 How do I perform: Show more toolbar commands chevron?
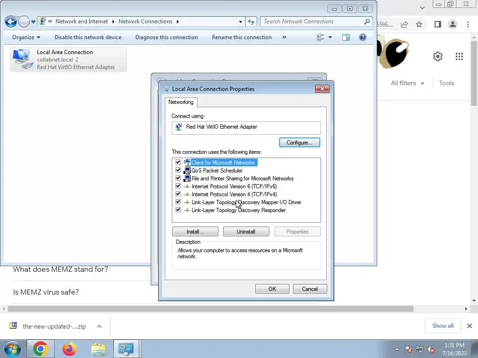(x=284, y=37)
